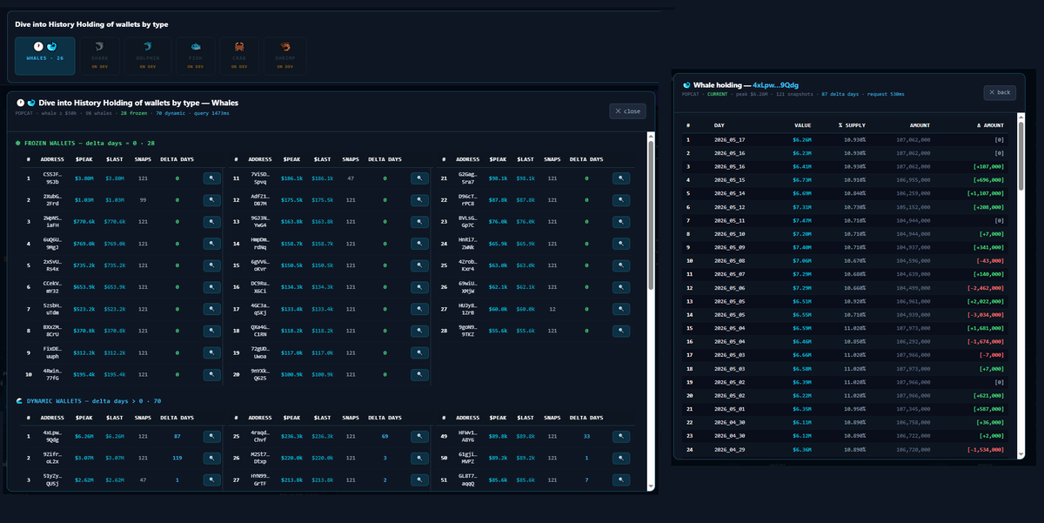Click delta days value 119 of wallet 9Zifr…oL2x

coord(177,459)
